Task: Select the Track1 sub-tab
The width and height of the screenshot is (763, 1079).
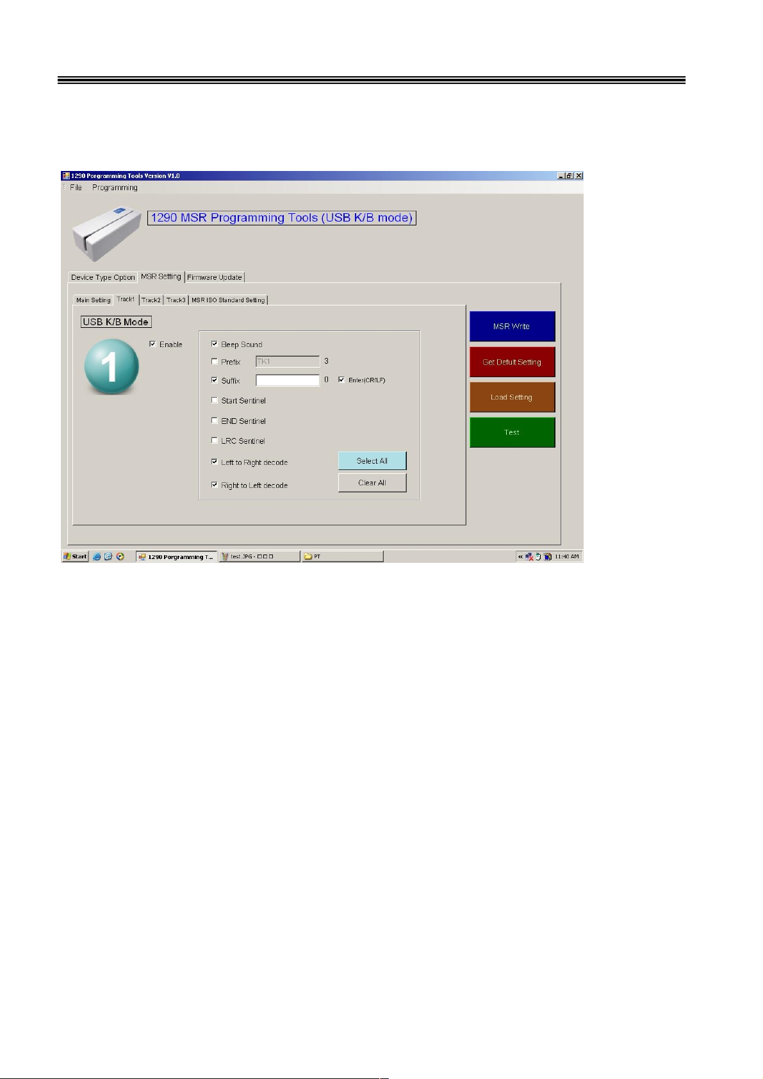Action: point(126,299)
